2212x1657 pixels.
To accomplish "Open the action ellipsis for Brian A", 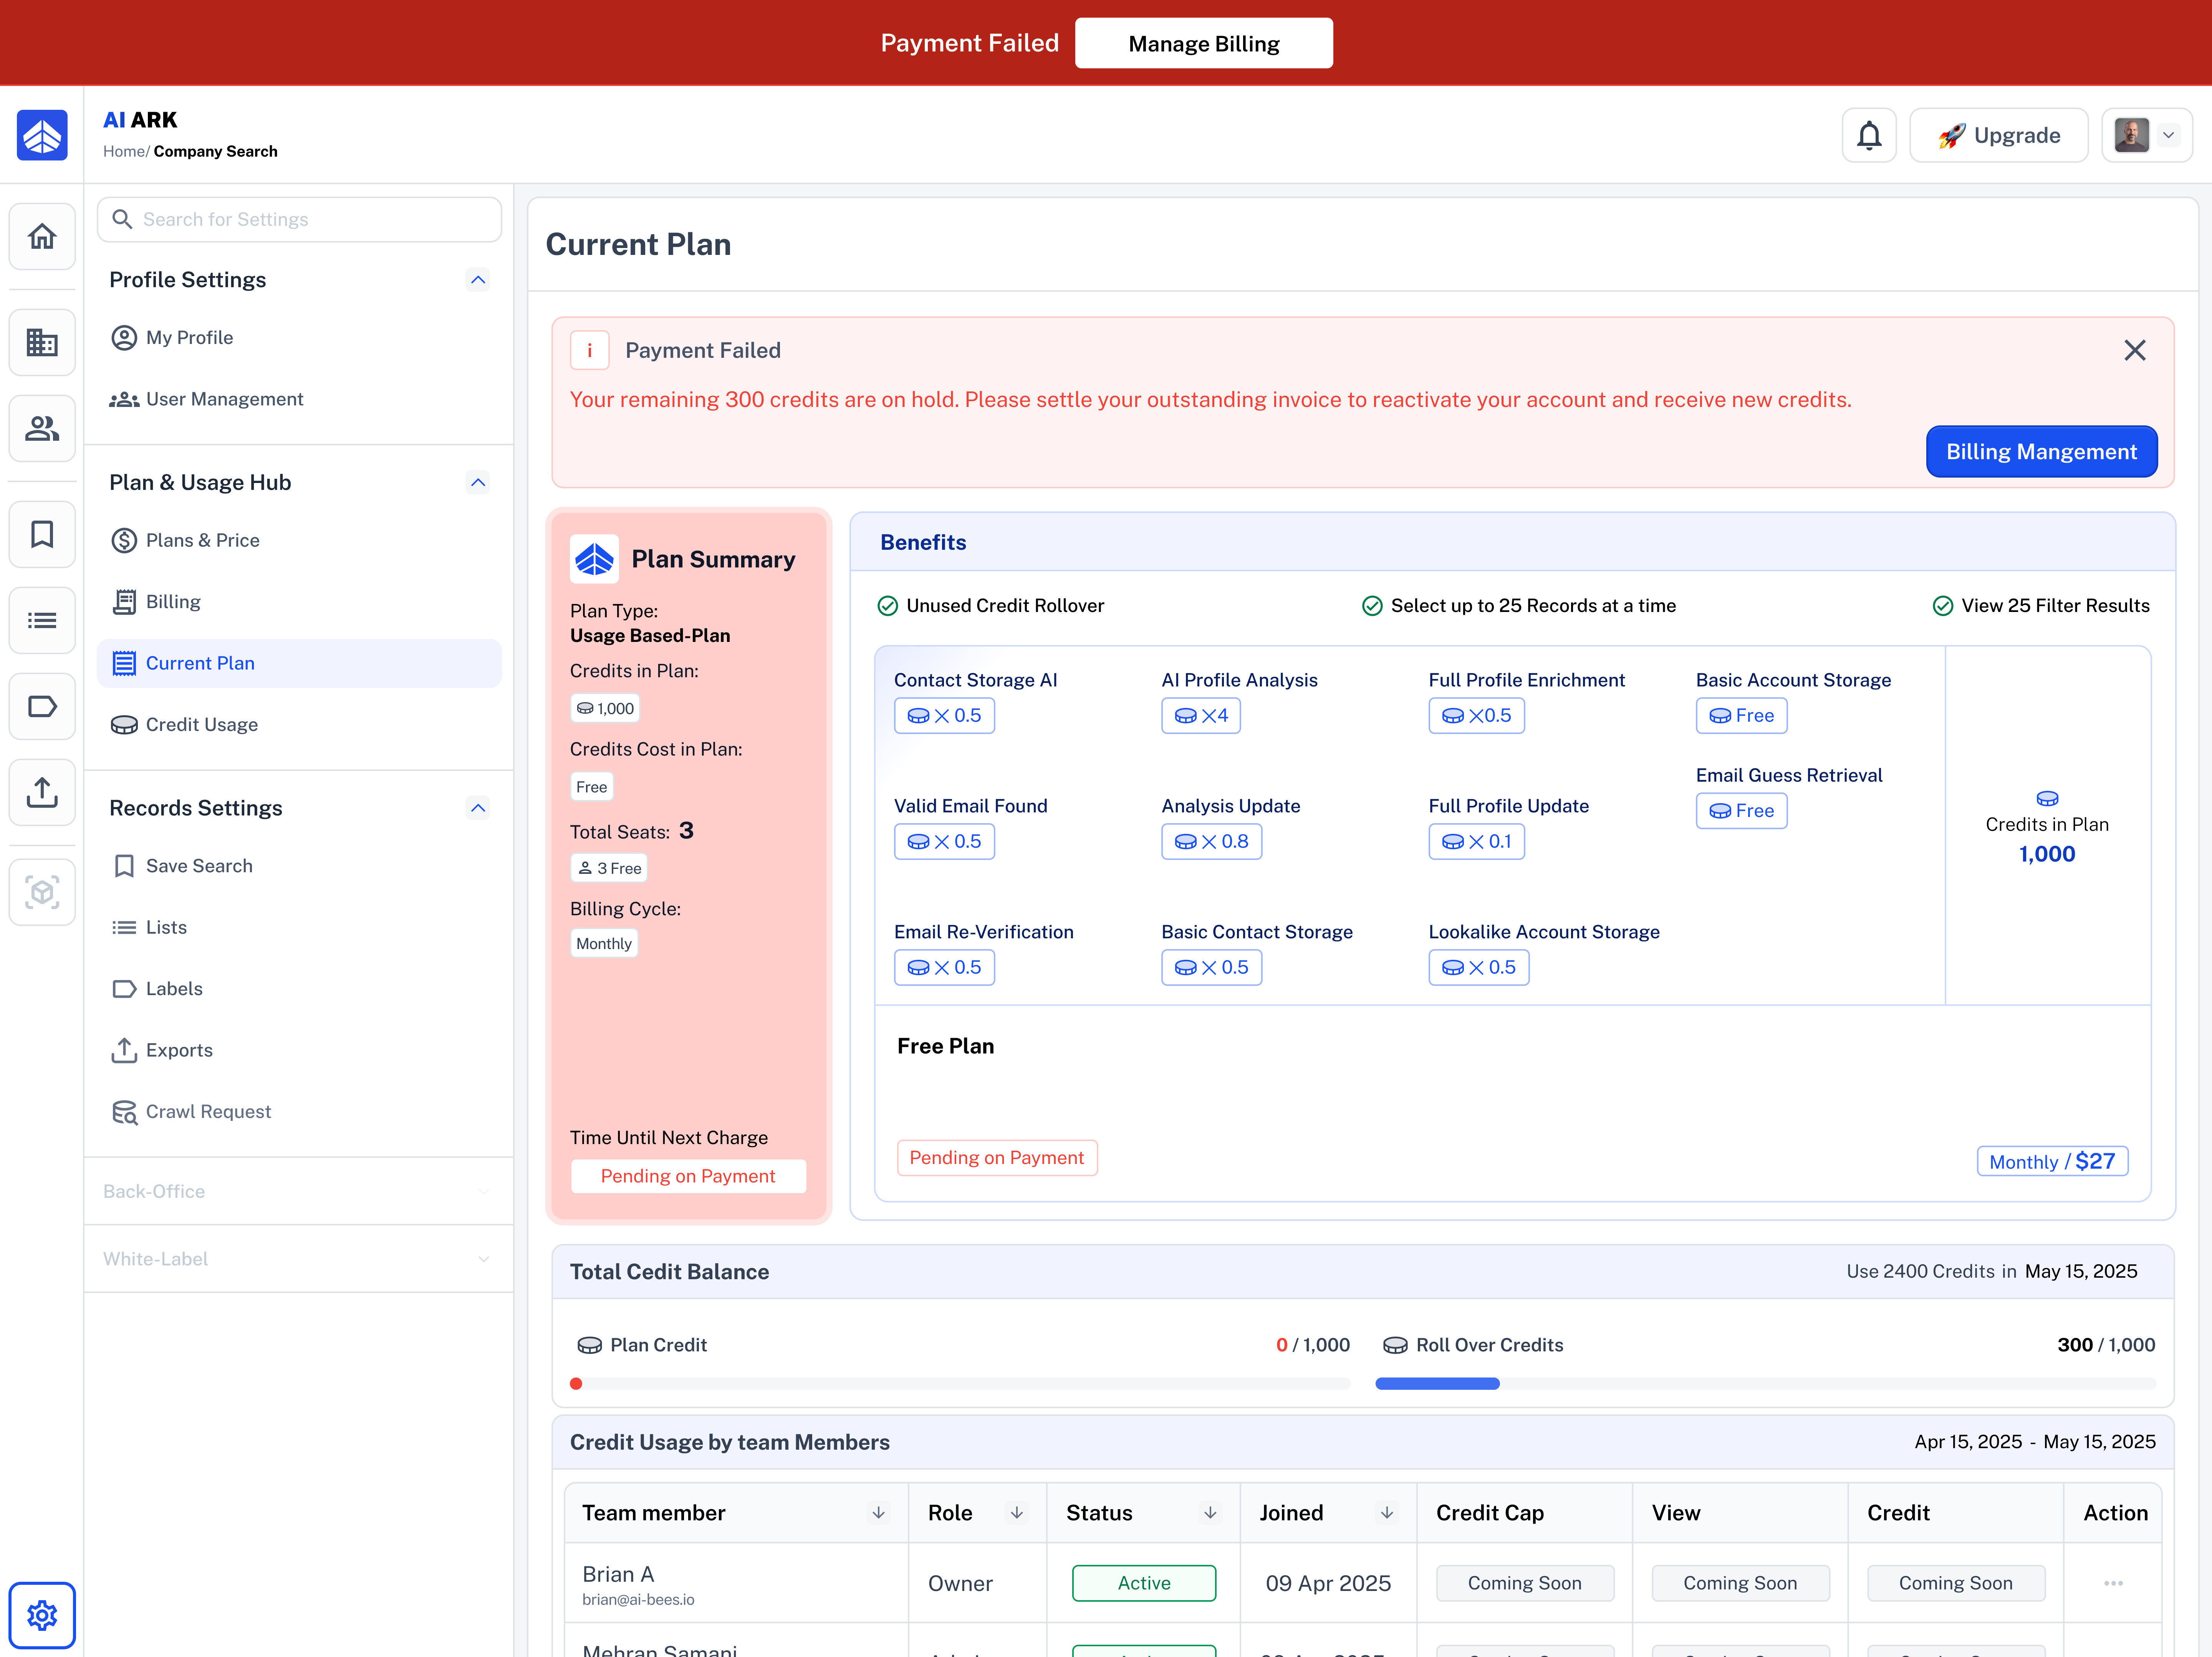I will [2113, 1583].
